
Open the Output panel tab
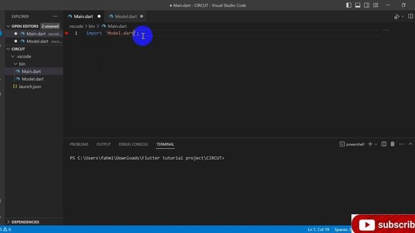(104, 144)
